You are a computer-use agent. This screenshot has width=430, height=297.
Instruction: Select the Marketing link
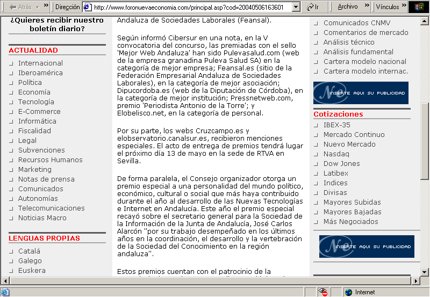34,169
